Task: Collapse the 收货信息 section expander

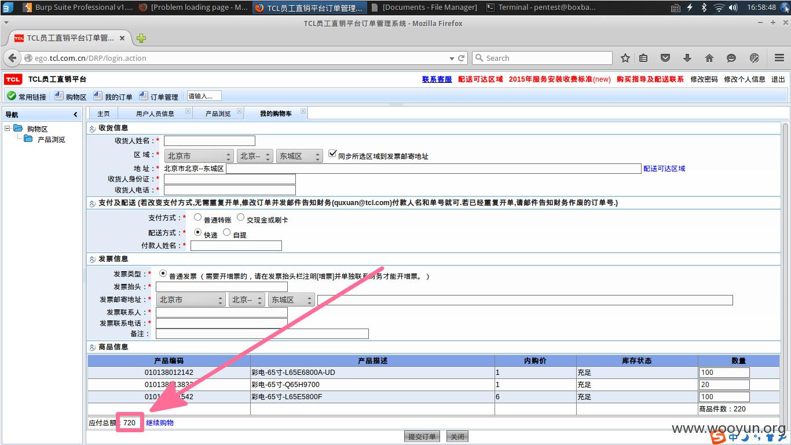Action: 92,128
